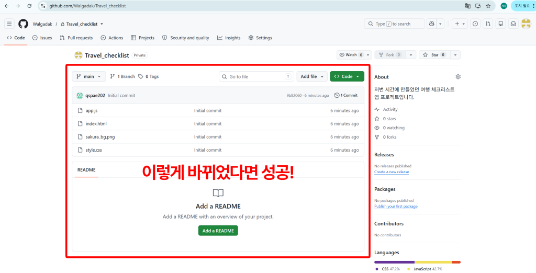Click the Walgadak owner link
This screenshot has height=273, width=536.
[42, 24]
